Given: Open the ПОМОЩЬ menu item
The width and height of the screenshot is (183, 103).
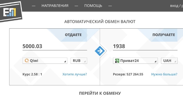Looking at the screenshot, I should tap(93, 6).
